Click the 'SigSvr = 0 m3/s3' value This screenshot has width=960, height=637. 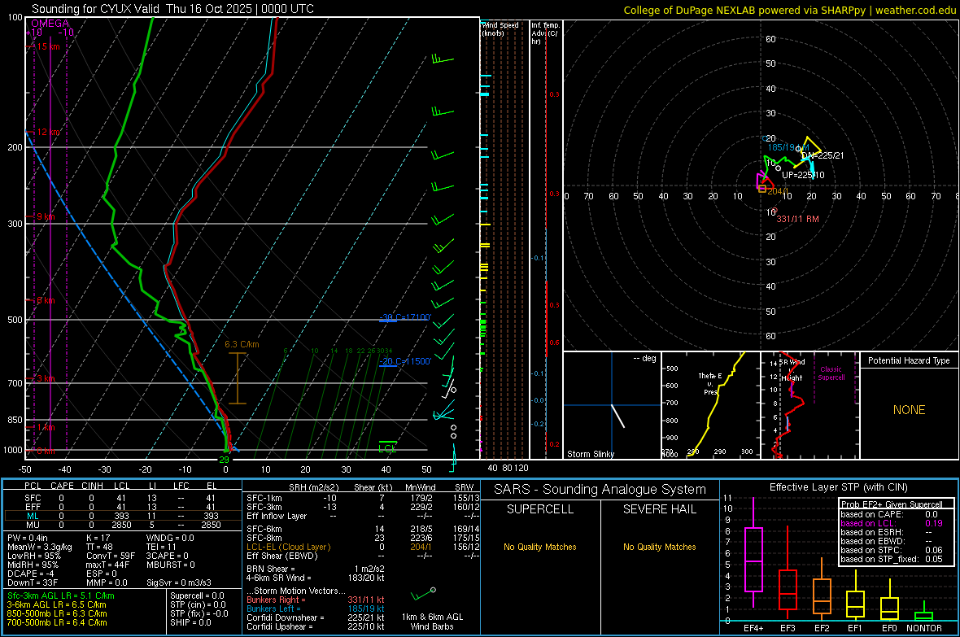pyautogui.click(x=179, y=582)
